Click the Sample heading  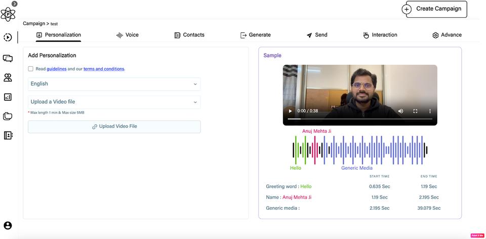tap(272, 56)
